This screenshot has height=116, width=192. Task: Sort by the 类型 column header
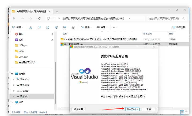(171, 33)
